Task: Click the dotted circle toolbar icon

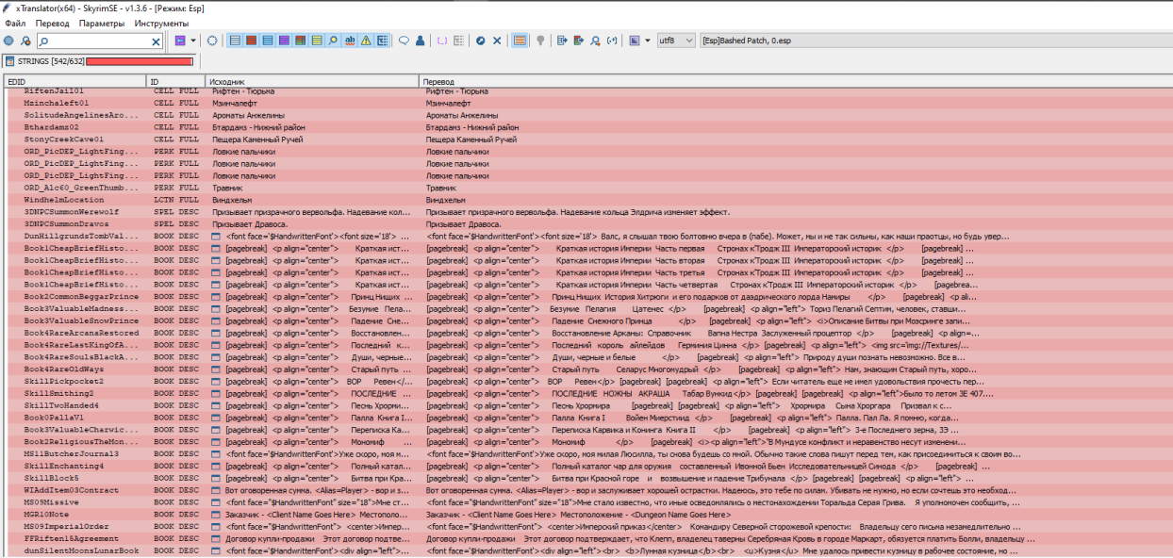Action: coord(212,41)
